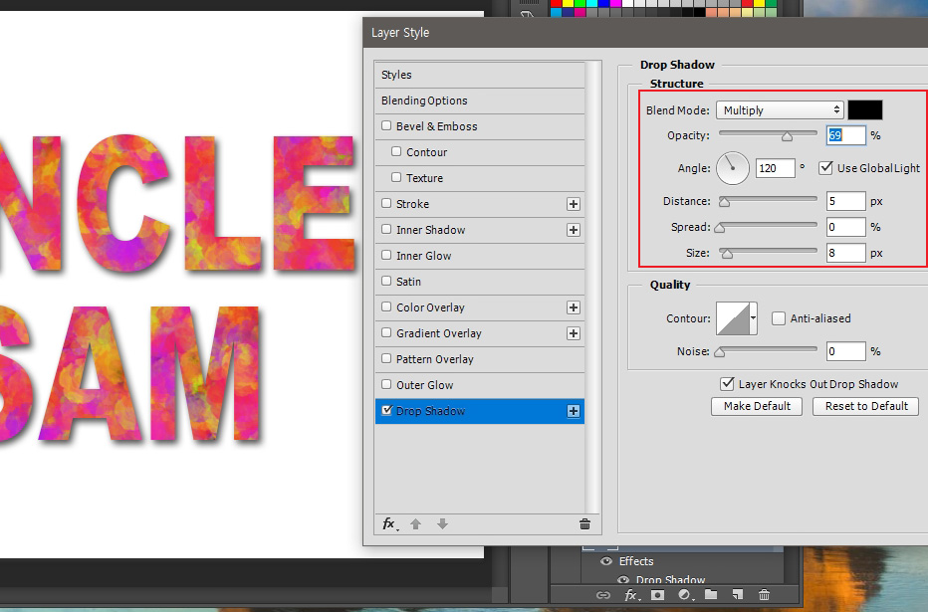The image size is (928, 612).
Task: Enable the Outer Glow checkbox
Action: click(386, 384)
